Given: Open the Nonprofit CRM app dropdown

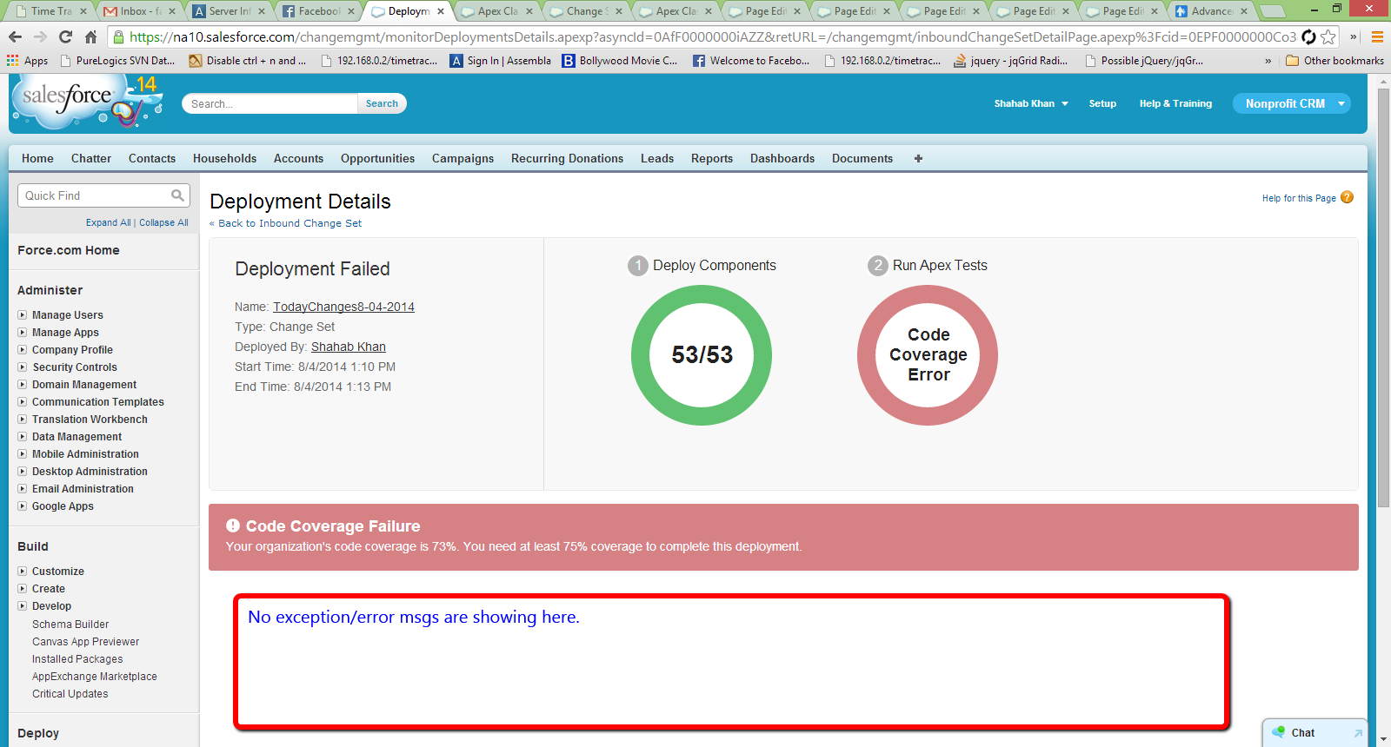Looking at the screenshot, I should (1341, 103).
